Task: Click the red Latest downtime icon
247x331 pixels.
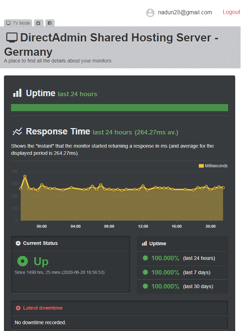Action: coord(18,308)
